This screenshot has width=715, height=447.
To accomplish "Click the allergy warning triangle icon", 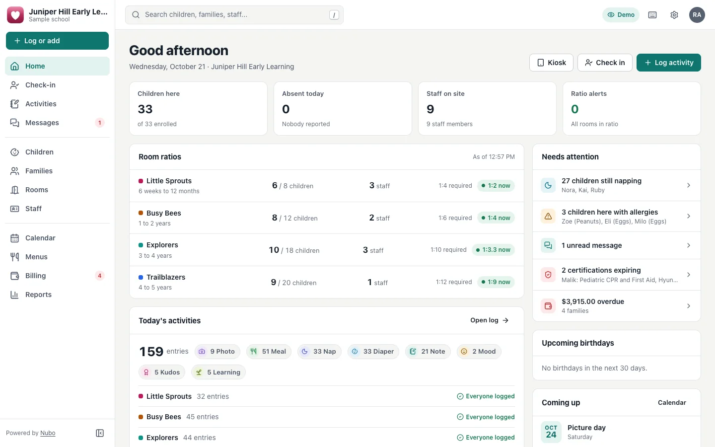I will (x=548, y=216).
